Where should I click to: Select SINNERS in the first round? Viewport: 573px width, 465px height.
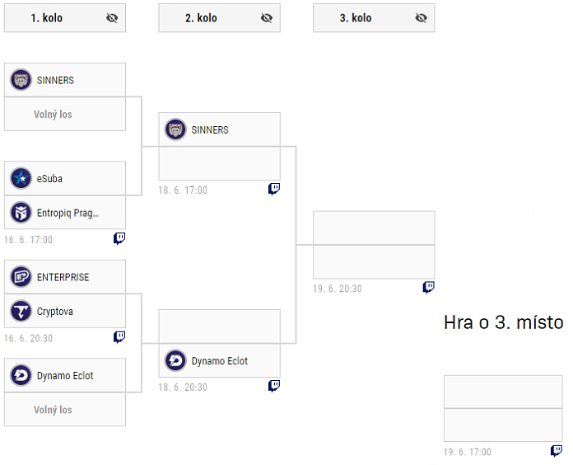[x=65, y=80]
